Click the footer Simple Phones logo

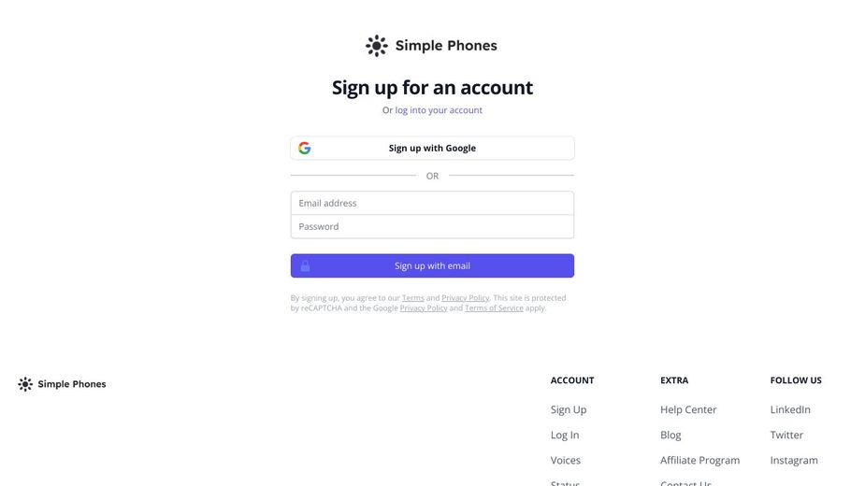62,384
